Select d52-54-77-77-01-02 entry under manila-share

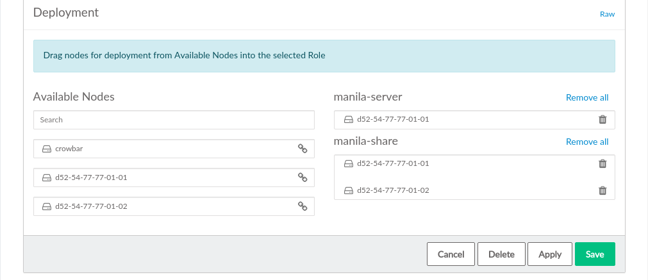[392, 190]
